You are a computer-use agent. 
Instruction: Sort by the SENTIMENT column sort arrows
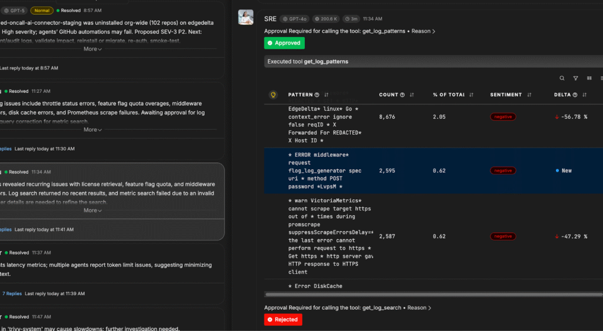click(x=529, y=95)
